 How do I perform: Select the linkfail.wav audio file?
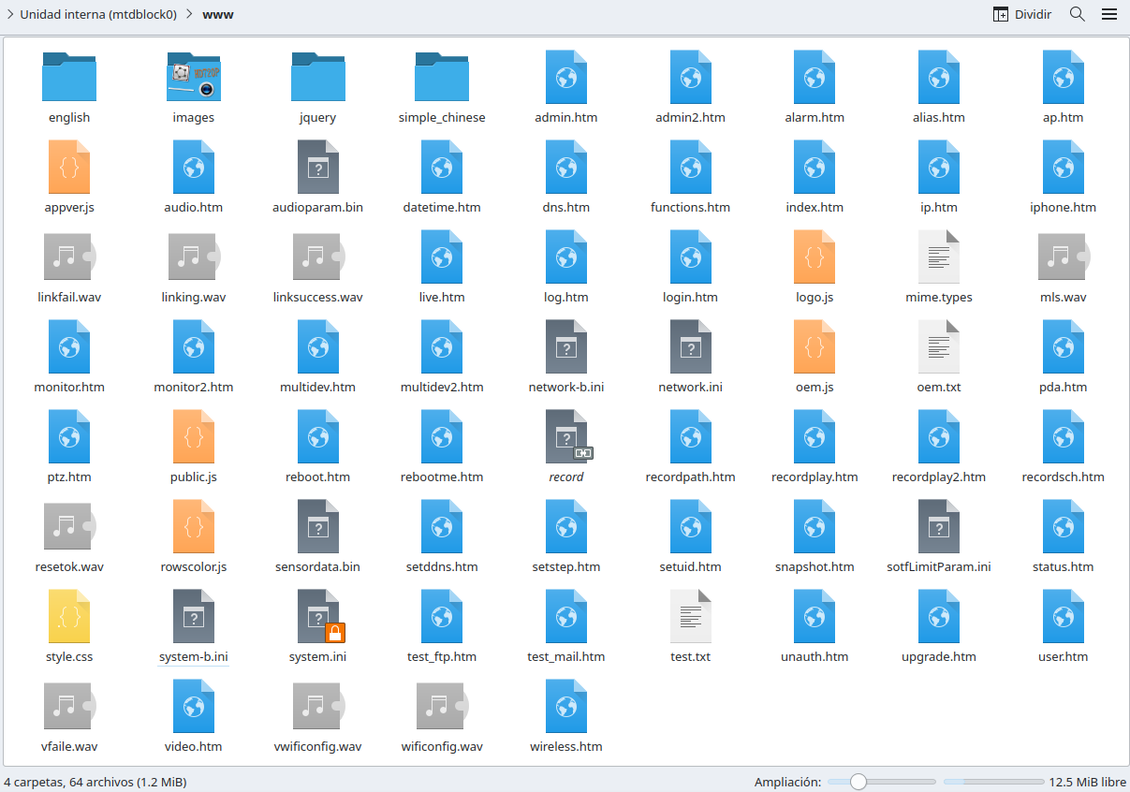tap(69, 257)
